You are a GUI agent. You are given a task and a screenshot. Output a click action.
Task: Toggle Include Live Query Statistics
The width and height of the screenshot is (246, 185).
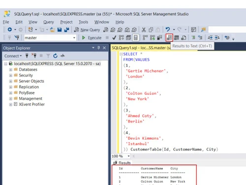point(153,38)
